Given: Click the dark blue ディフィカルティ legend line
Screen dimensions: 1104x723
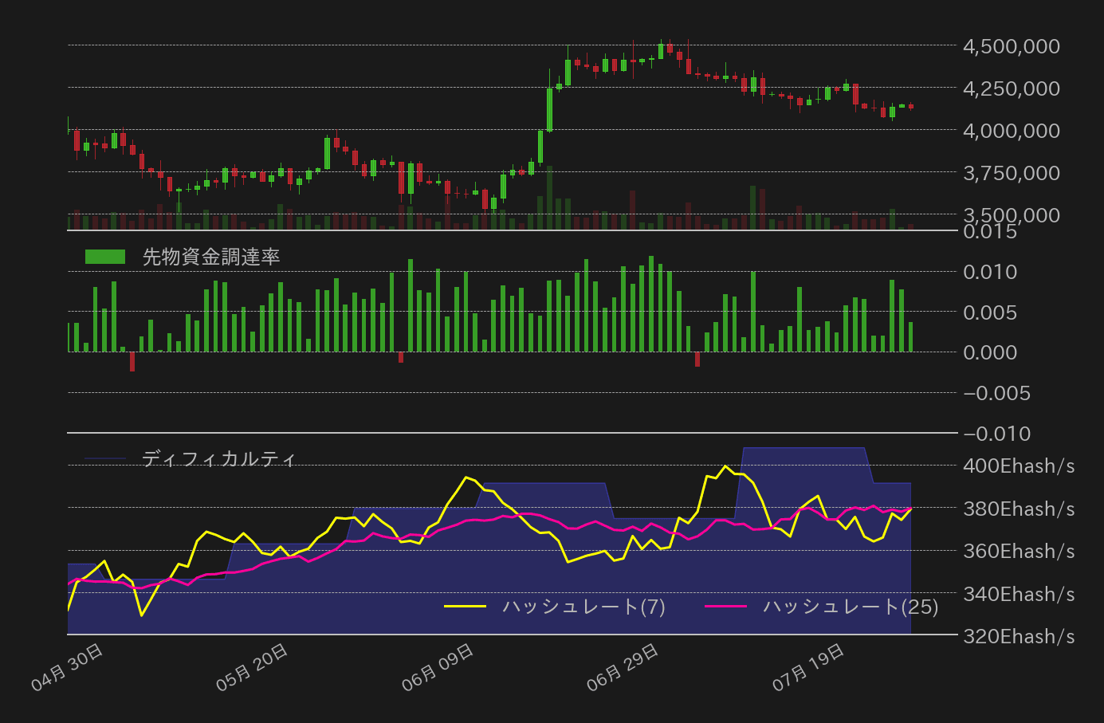Looking at the screenshot, I should [105, 459].
